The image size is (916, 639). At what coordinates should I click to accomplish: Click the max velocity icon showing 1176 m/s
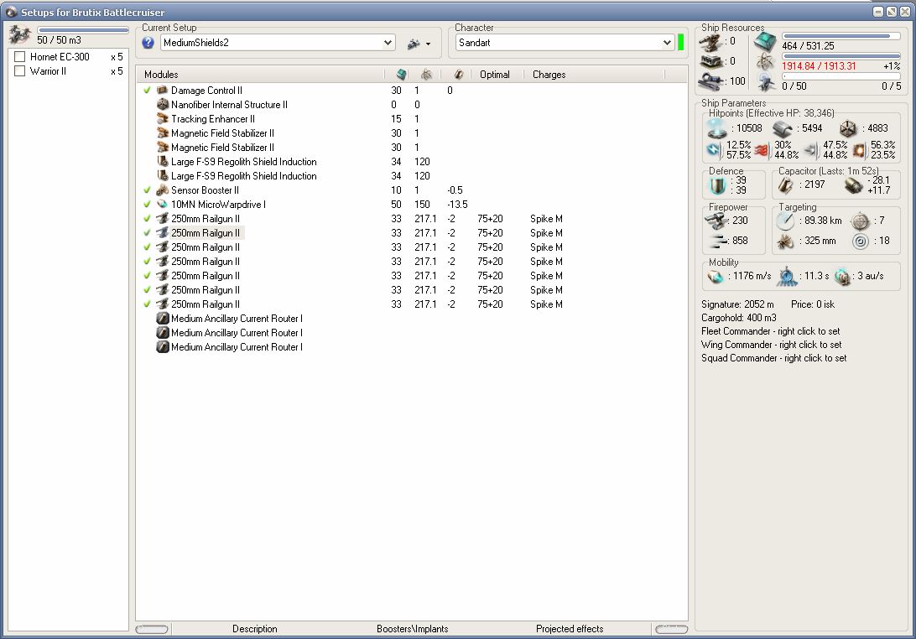pos(716,276)
